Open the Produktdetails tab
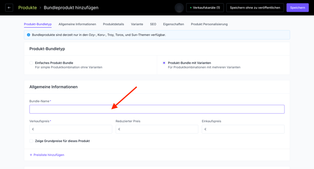 [113, 24]
